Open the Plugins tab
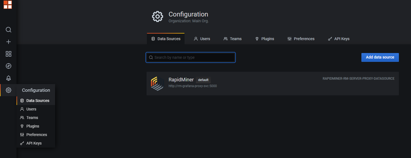 point(265,39)
